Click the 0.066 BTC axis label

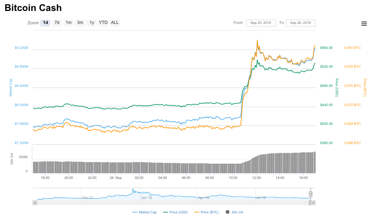click(x=353, y=143)
